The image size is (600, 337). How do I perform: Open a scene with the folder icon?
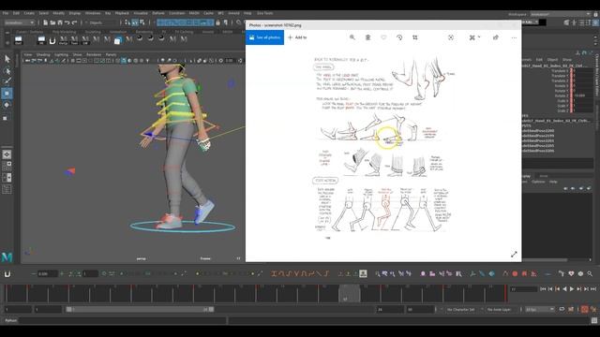[x=52, y=22]
